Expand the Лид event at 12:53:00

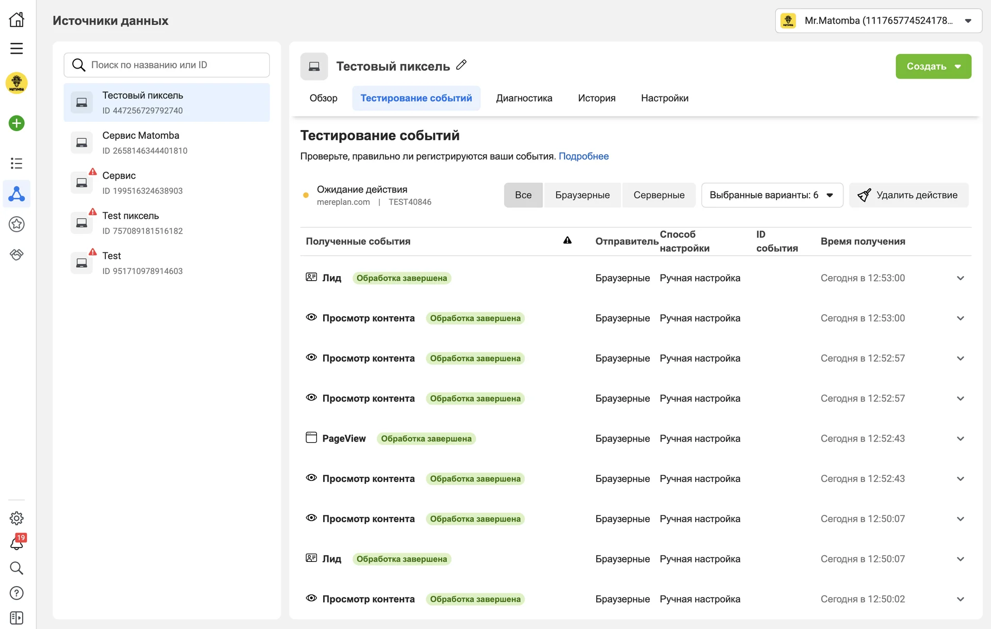coord(961,278)
